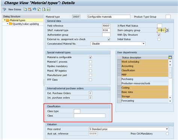Toggle FFF Class checkbox
The height and width of the screenshot is (140, 178).
tap(91, 80)
